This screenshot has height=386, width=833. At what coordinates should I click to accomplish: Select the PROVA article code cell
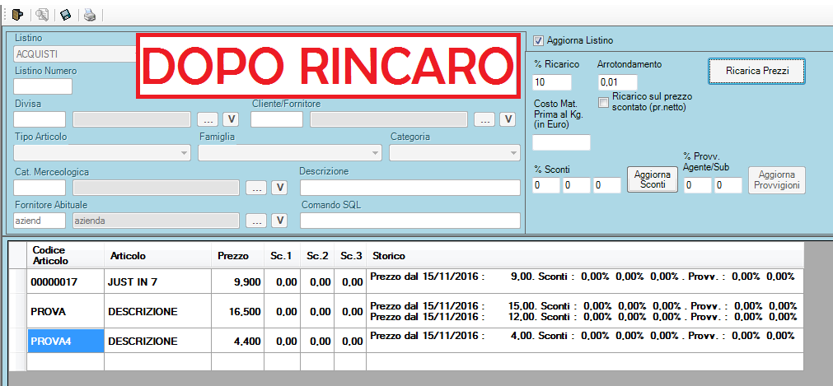click(66, 311)
